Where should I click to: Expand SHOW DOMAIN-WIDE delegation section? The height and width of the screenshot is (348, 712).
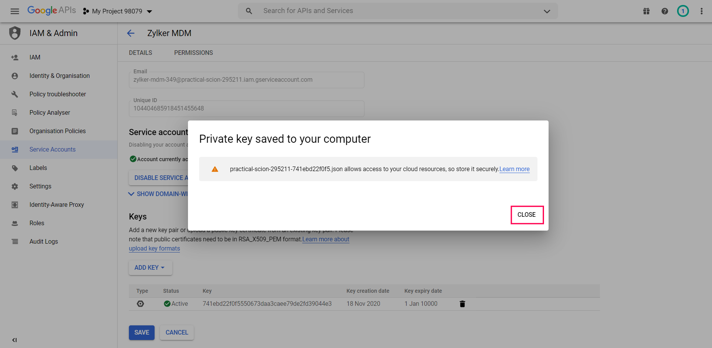[158, 194]
